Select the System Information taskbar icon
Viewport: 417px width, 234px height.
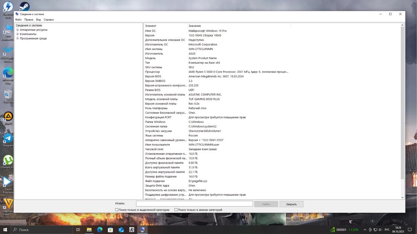click(x=142, y=229)
